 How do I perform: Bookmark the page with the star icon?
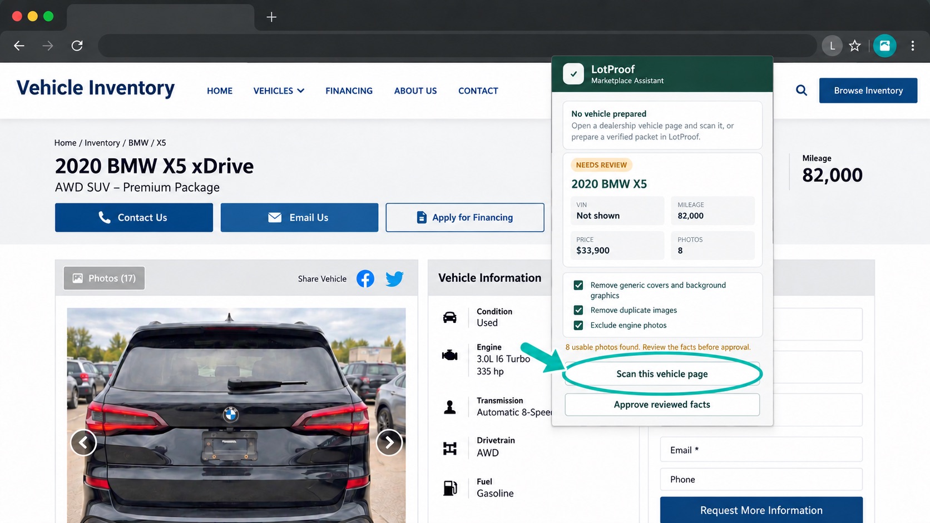pos(855,46)
